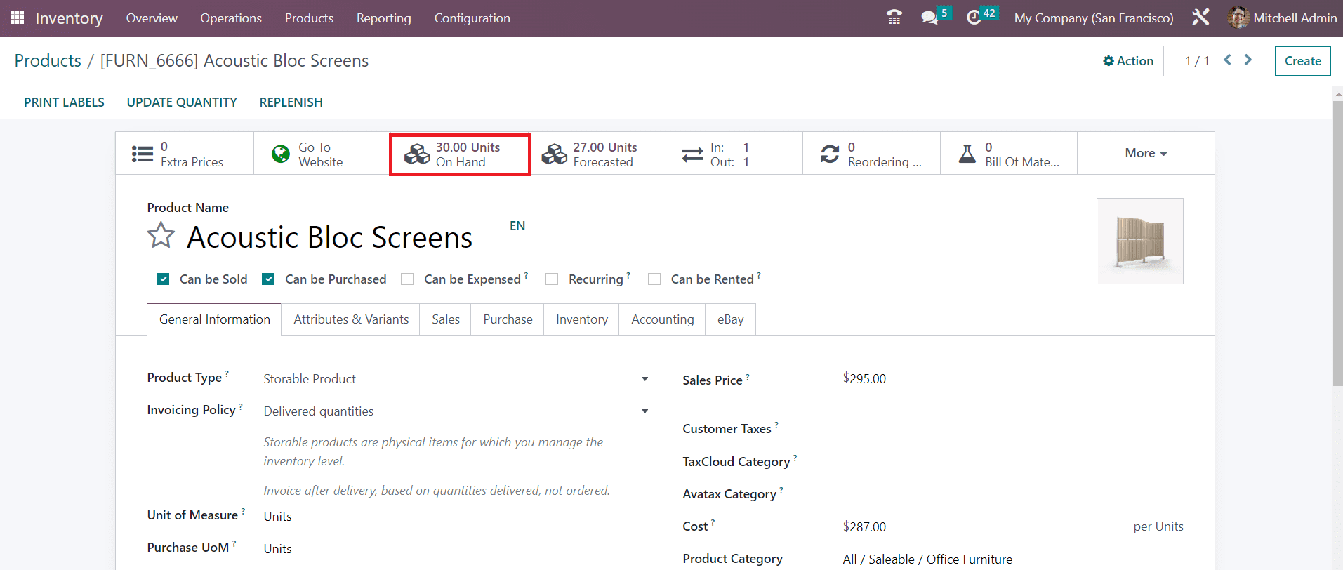Open the apps grid menu icon

[x=17, y=18]
